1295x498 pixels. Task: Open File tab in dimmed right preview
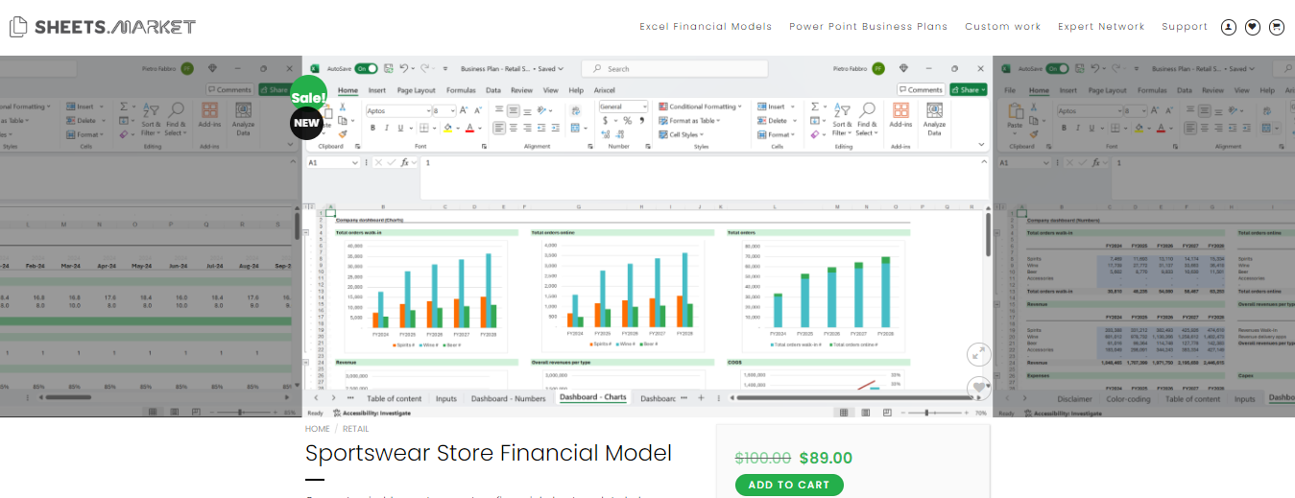1009,90
